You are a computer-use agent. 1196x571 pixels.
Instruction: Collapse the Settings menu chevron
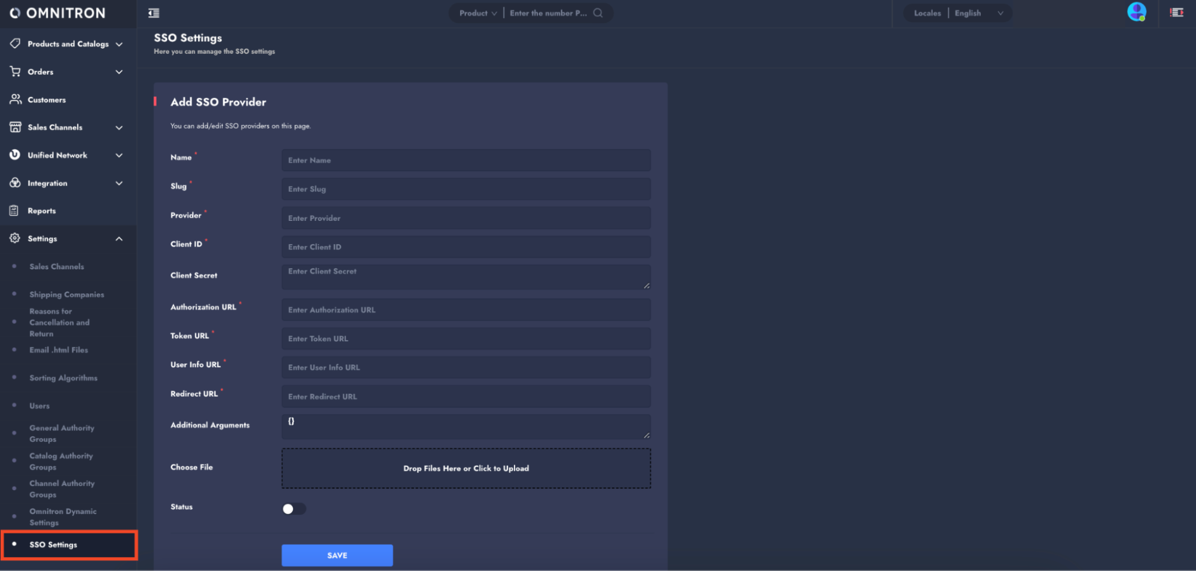pyautogui.click(x=119, y=239)
